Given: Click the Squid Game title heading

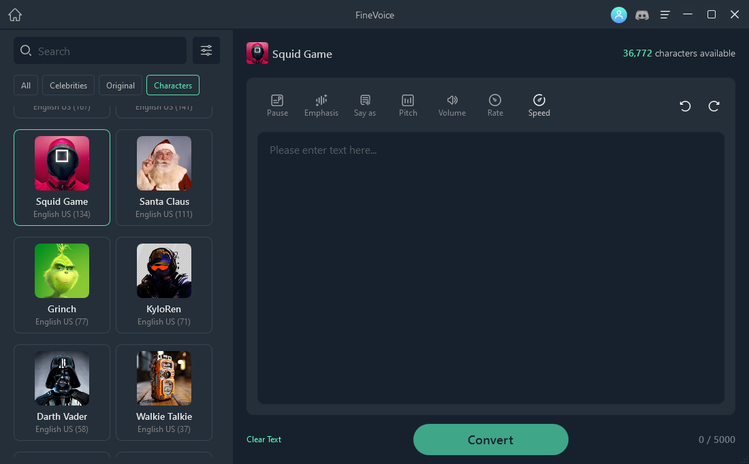Looking at the screenshot, I should [302, 54].
